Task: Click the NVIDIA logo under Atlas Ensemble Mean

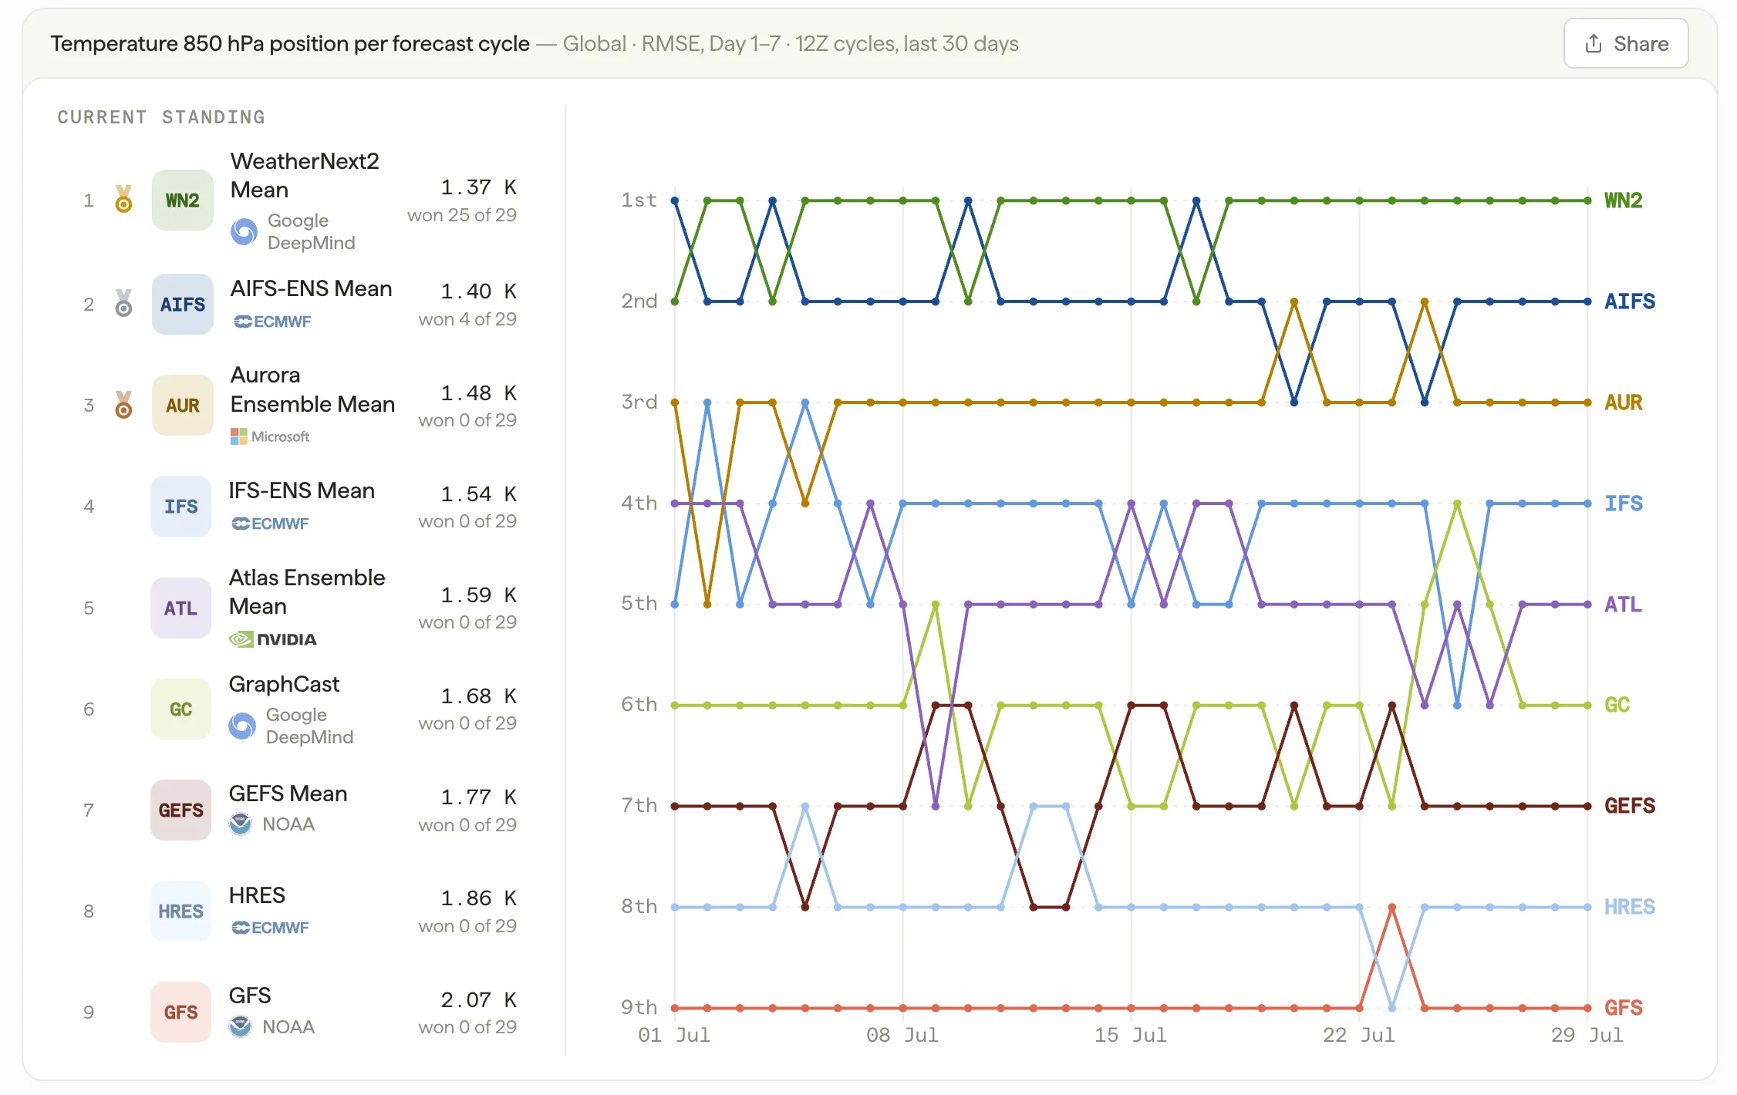Action: [x=273, y=639]
